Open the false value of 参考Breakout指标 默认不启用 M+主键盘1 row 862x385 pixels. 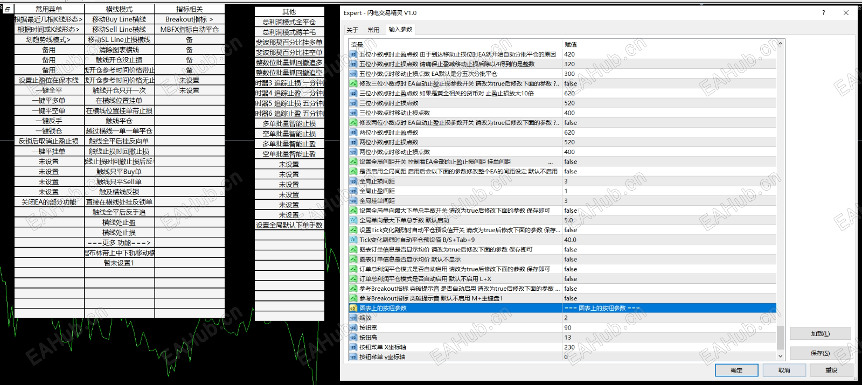670,298
